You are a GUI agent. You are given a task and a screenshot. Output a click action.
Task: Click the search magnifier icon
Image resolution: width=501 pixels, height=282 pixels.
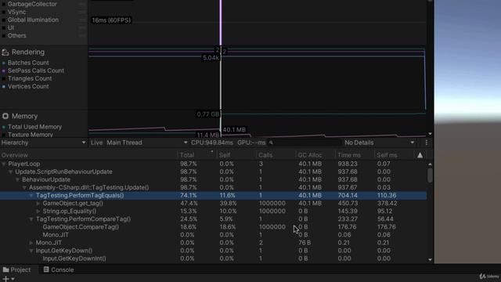pos(271,143)
